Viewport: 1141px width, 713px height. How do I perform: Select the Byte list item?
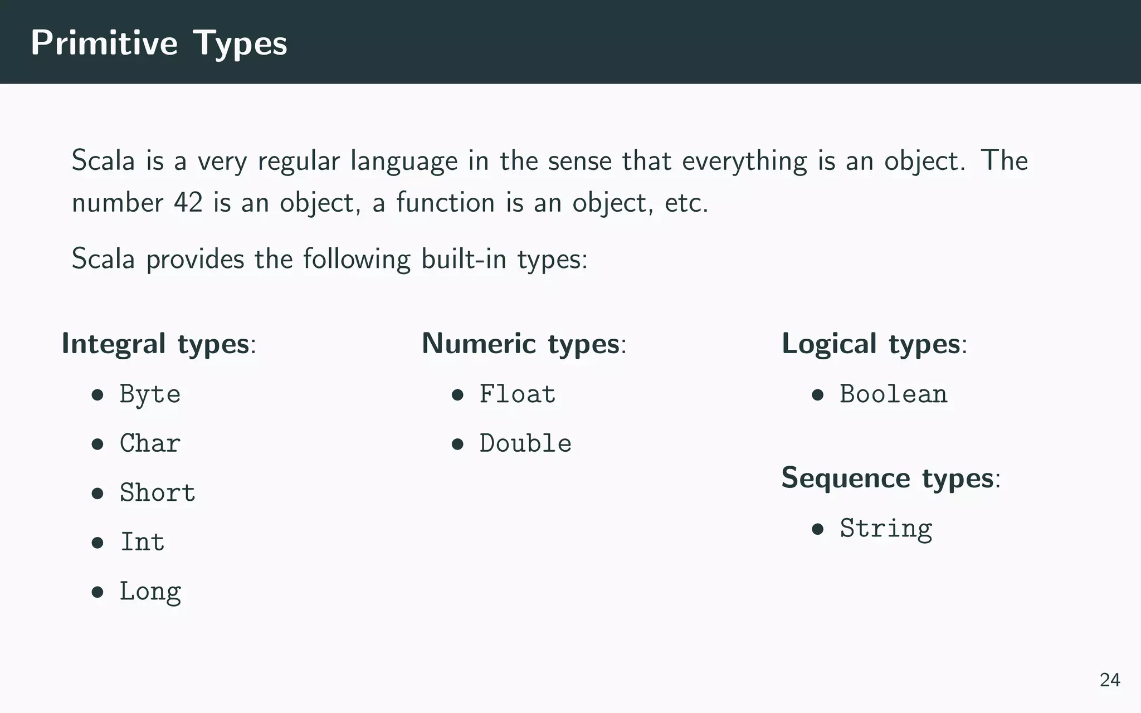(x=150, y=395)
